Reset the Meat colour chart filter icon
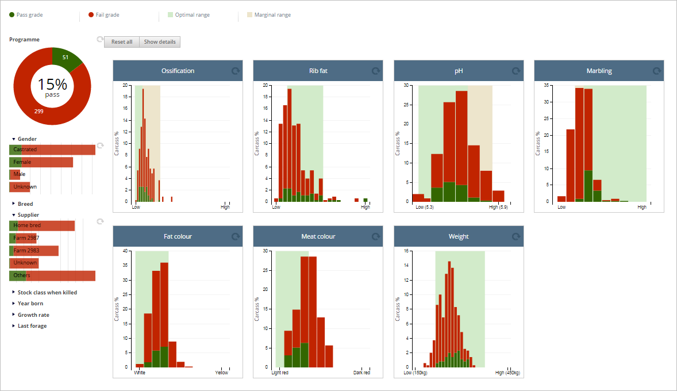Viewport: 677px width, 391px height. pos(376,236)
